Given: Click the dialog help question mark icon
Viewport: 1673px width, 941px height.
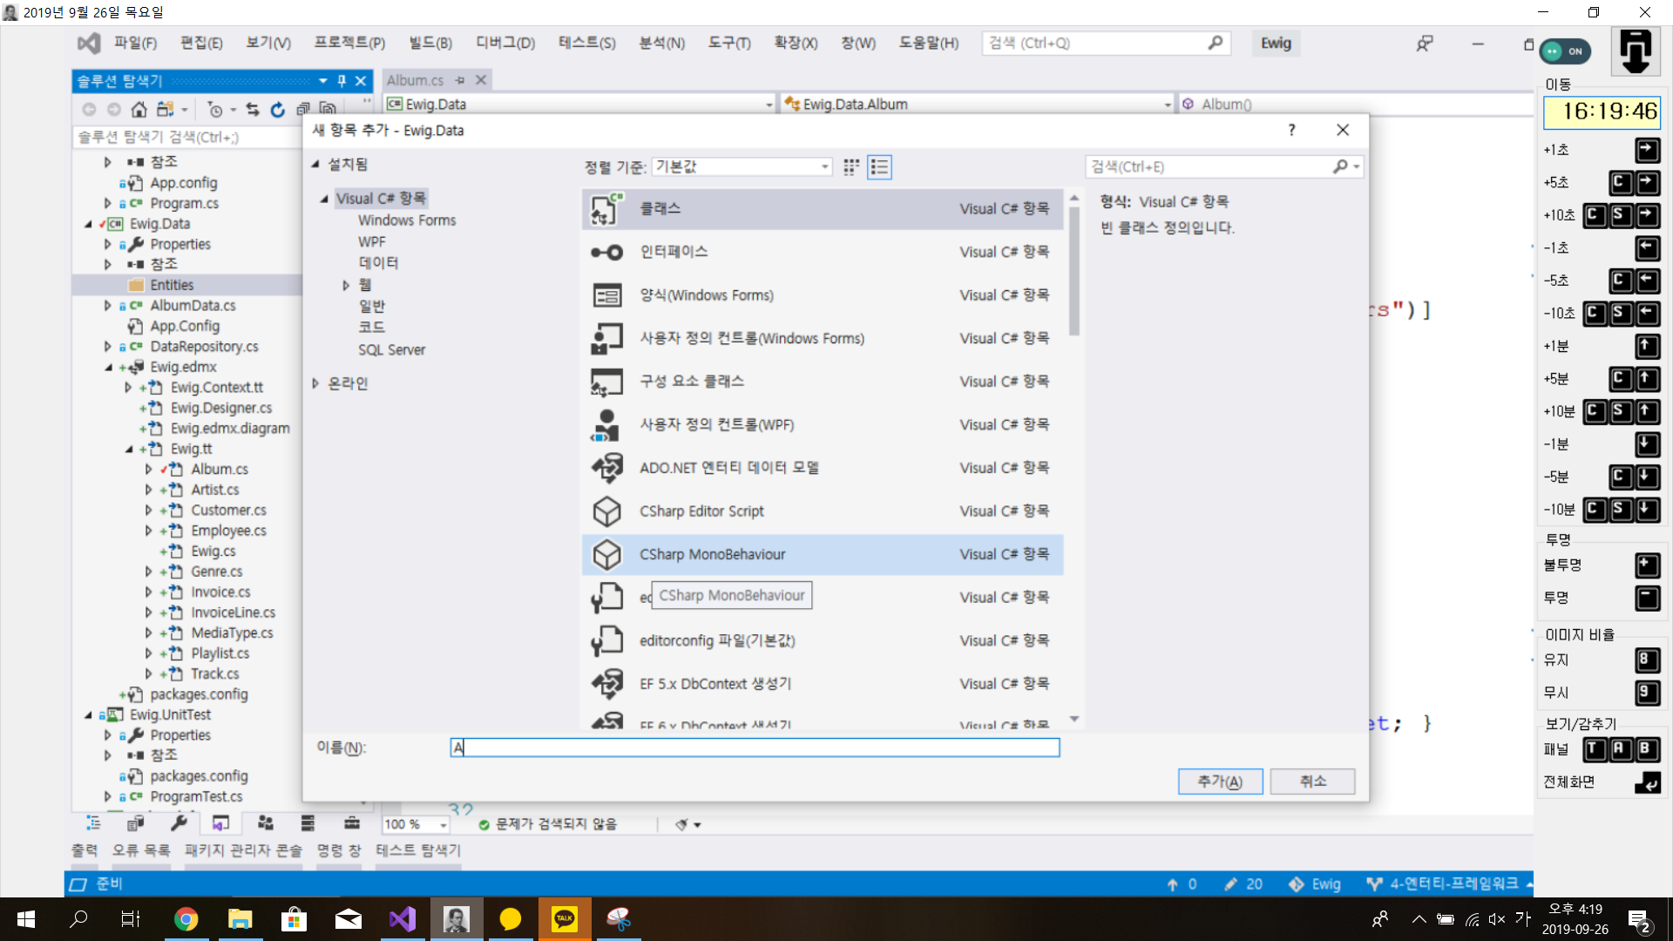Looking at the screenshot, I should click(1291, 130).
